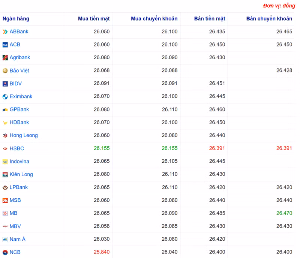Click the ABBank logo icon
Viewport: 300px width, 258px height.
pyautogui.click(x=5, y=31)
